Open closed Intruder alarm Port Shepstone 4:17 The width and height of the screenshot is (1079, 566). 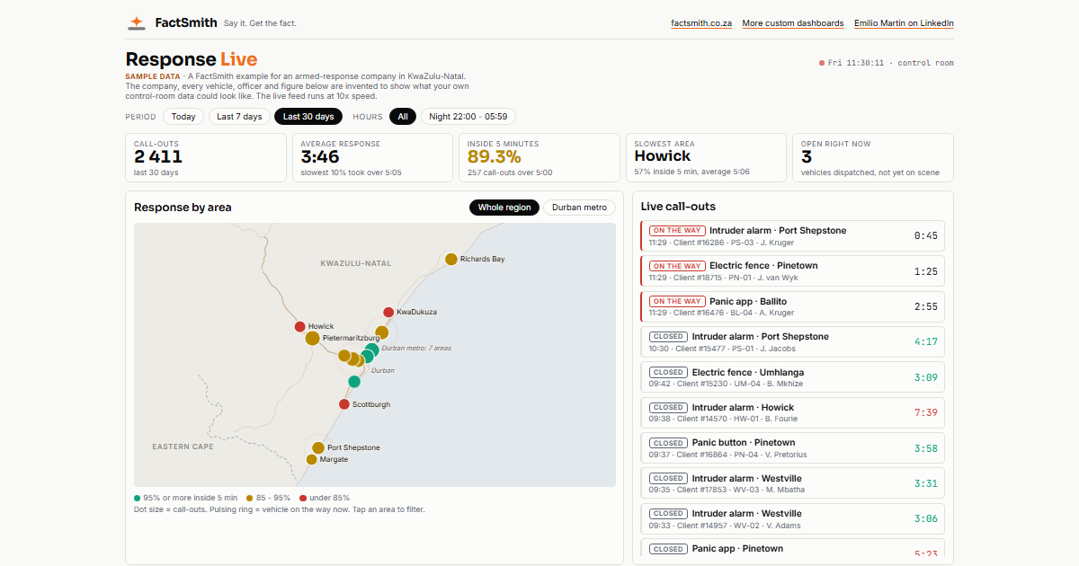pyautogui.click(x=792, y=341)
